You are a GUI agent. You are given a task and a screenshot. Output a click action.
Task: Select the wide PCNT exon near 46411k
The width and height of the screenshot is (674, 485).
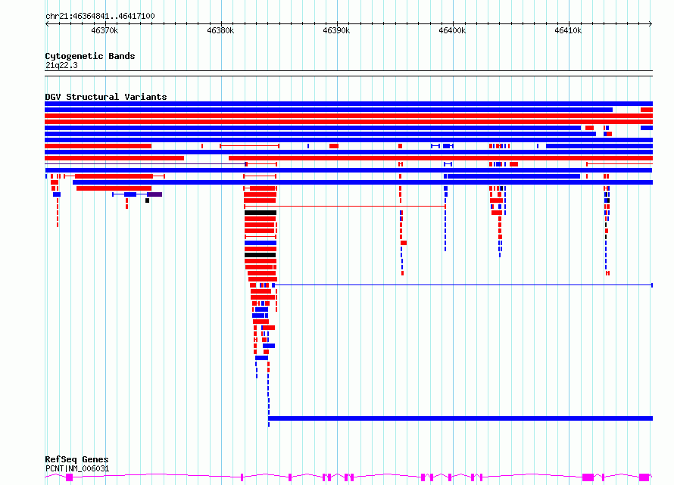588,477
